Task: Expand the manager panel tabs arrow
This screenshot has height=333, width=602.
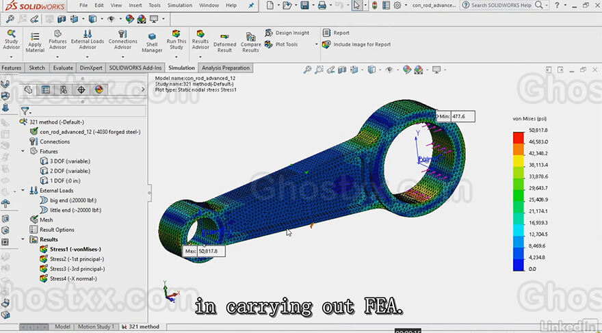Action: click(143, 90)
